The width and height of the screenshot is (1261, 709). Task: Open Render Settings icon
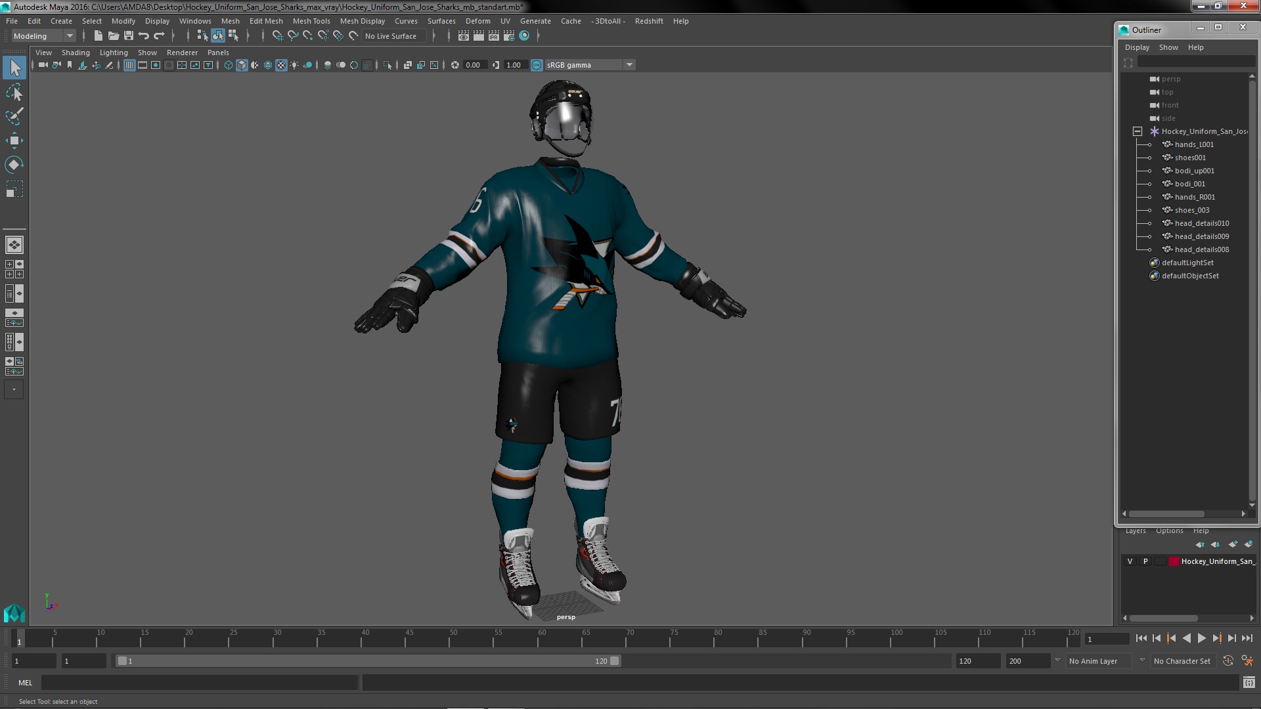click(509, 36)
